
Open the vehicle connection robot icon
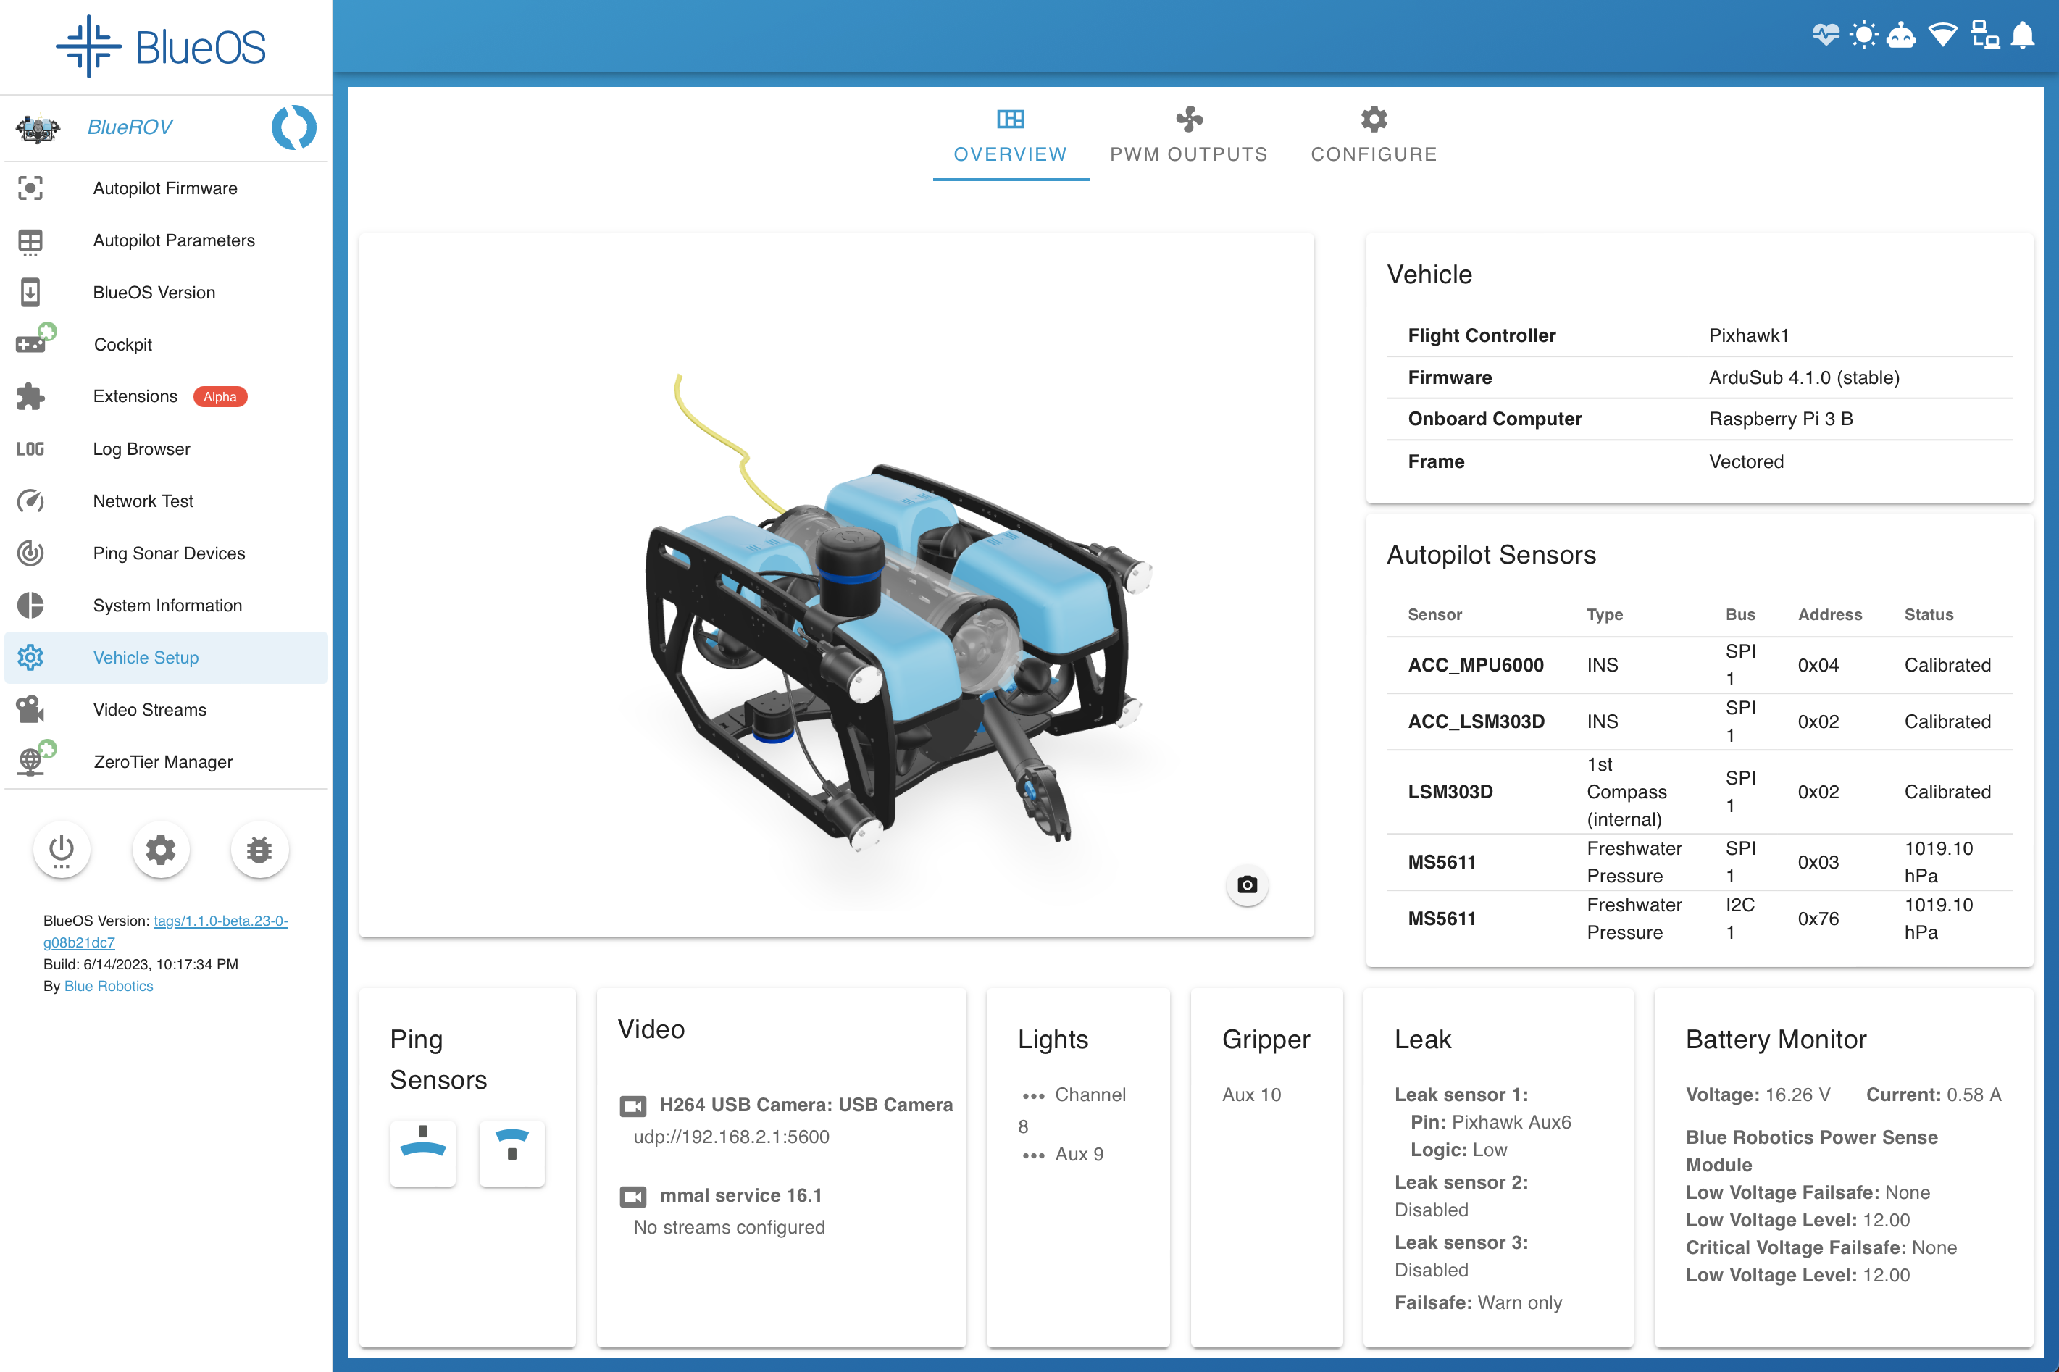(x=1902, y=35)
